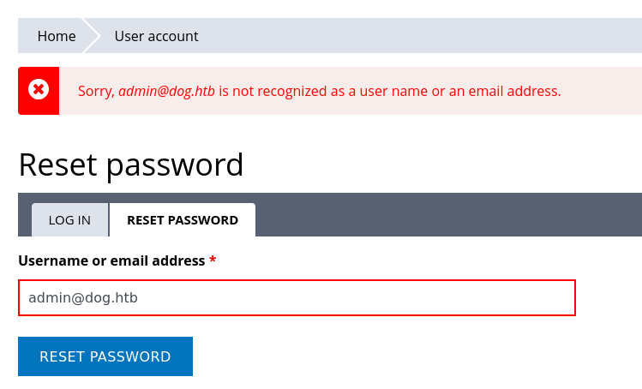Click the dark tab bar empty area
Viewport: 642px width, 389px height.
pos(446,215)
